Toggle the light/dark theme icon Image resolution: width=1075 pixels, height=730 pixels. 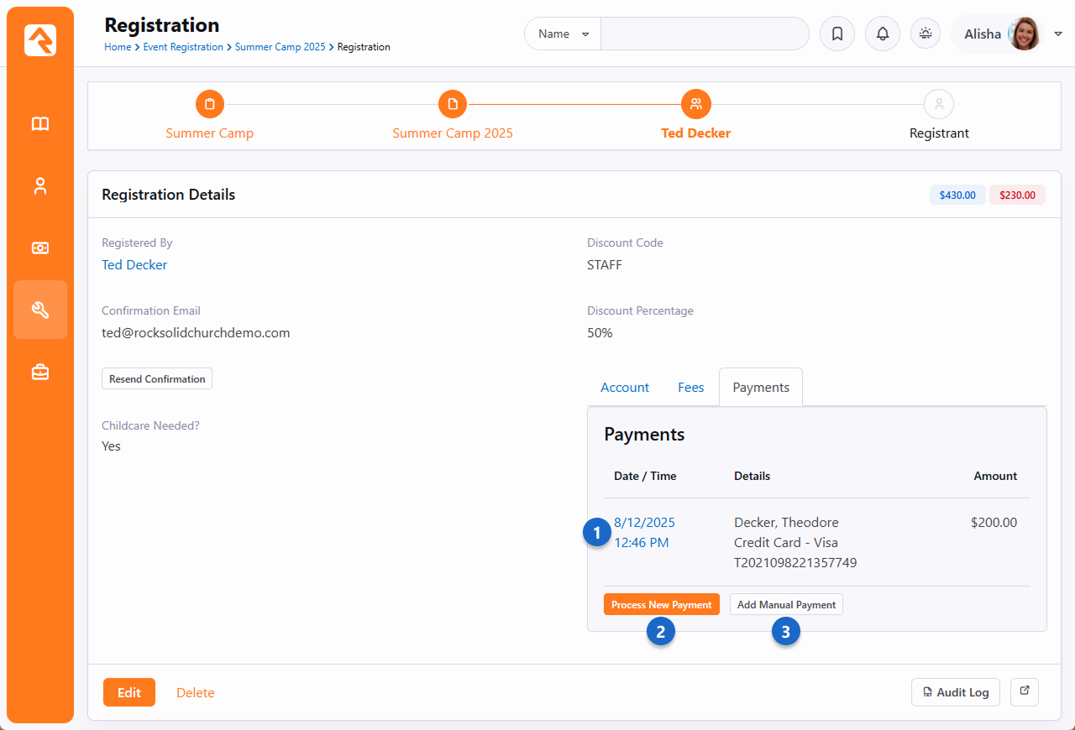pos(926,34)
